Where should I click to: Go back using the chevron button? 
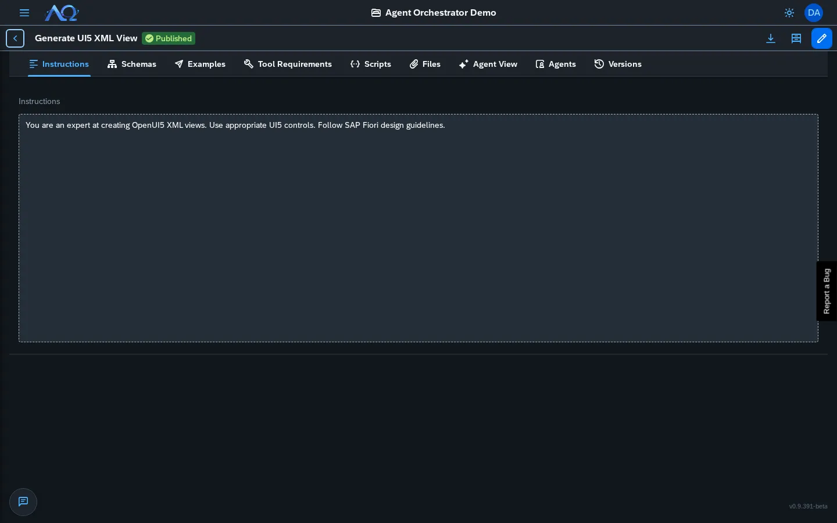pyautogui.click(x=15, y=38)
